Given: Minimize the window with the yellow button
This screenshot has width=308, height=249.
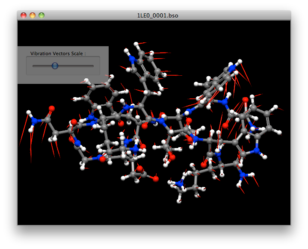Looking at the screenshot, I should (x=33, y=15).
